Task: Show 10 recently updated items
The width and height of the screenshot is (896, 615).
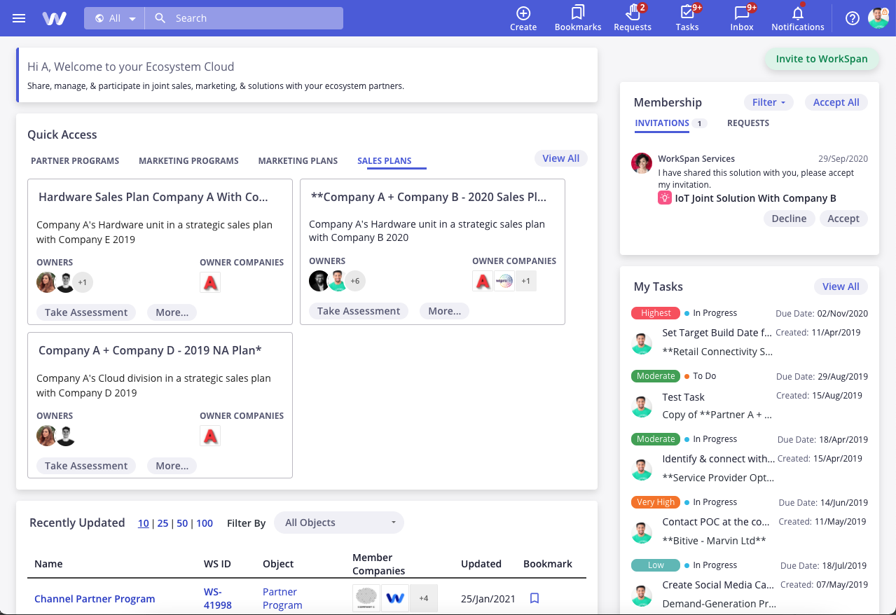Action: pos(143,523)
